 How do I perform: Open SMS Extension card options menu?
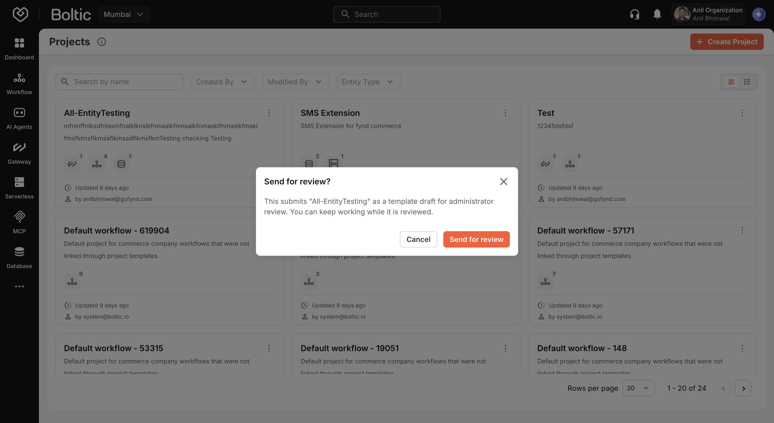click(506, 113)
